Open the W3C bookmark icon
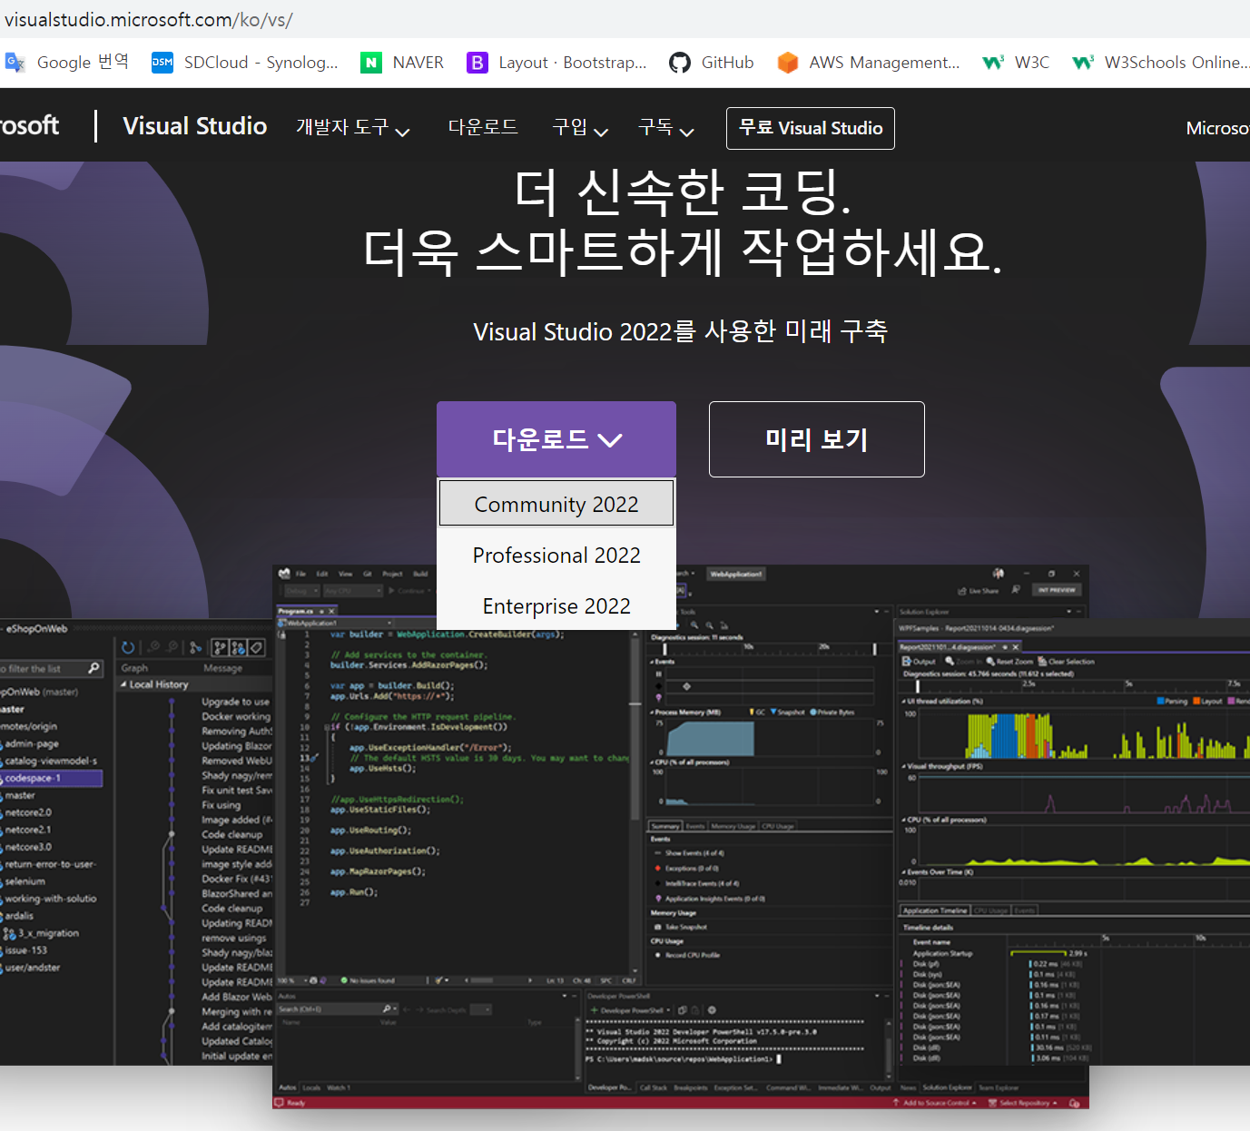Image resolution: width=1250 pixels, height=1131 pixels. pyautogui.click(x=993, y=63)
